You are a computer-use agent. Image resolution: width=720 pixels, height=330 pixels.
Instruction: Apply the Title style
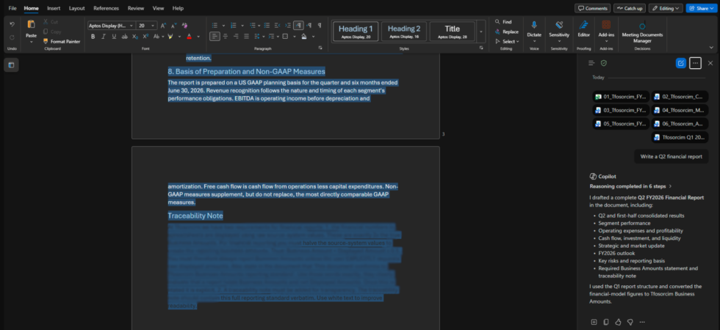(453, 31)
